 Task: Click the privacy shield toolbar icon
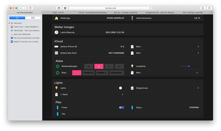(65, 8)
